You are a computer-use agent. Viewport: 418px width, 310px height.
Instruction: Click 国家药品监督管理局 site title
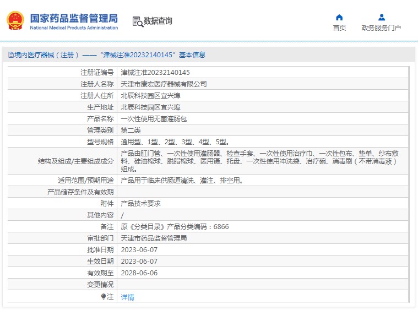pyautogui.click(x=74, y=18)
